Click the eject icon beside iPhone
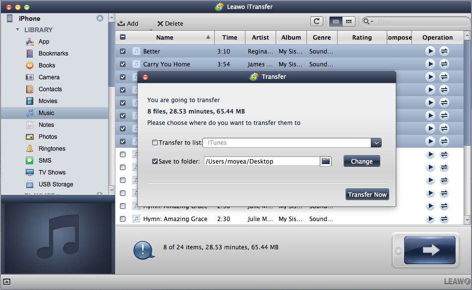The image size is (472, 290). coord(100,18)
